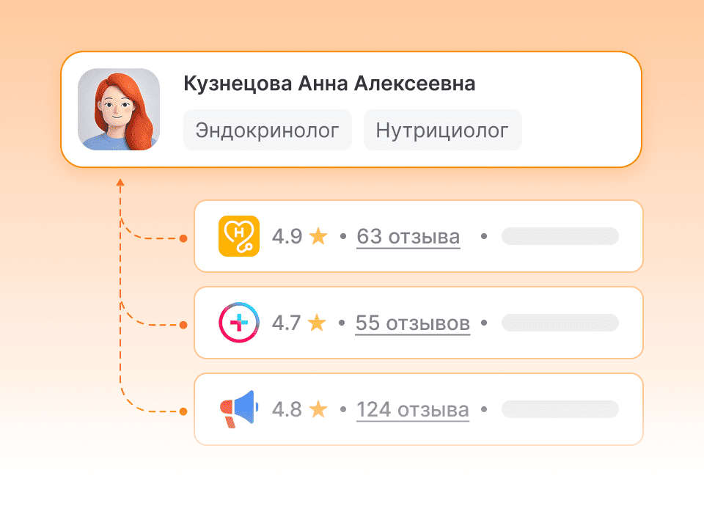The height and width of the screenshot is (528, 704).
Task: Click the gray placeholder bar in the 4.9 row
Action: click(560, 236)
